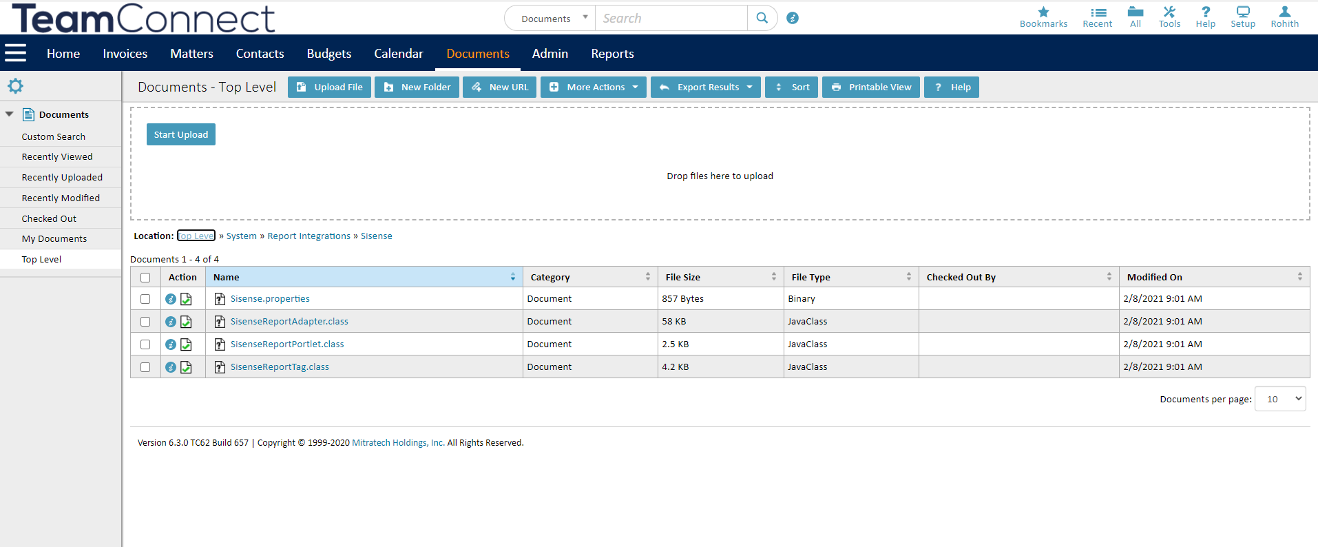
Task: Open the Mitratech Holdings, Inc. link
Action: point(399,443)
